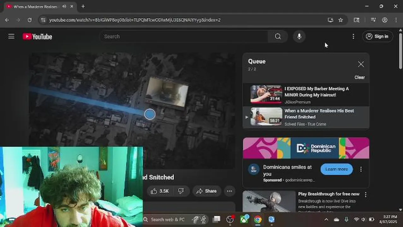Viewport: 403px width, 227px height.
Task: Open the Dominican Republic banner ad
Action: click(x=306, y=148)
